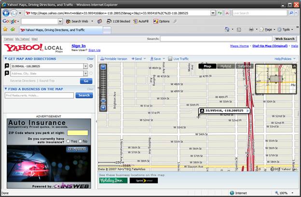This screenshot has height=197, width=301.
Task: Zoom out the map with minus button
Action: point(103,67)
